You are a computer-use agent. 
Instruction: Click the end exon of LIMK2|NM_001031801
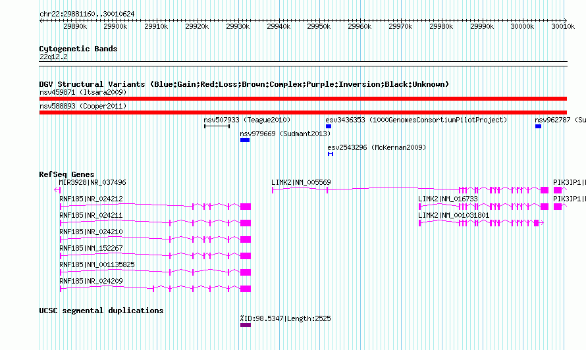(537, 223)
